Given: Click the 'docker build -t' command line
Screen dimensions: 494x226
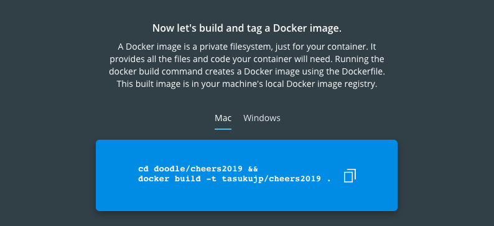Looking at the screenshot, I should tap(235, 179).
